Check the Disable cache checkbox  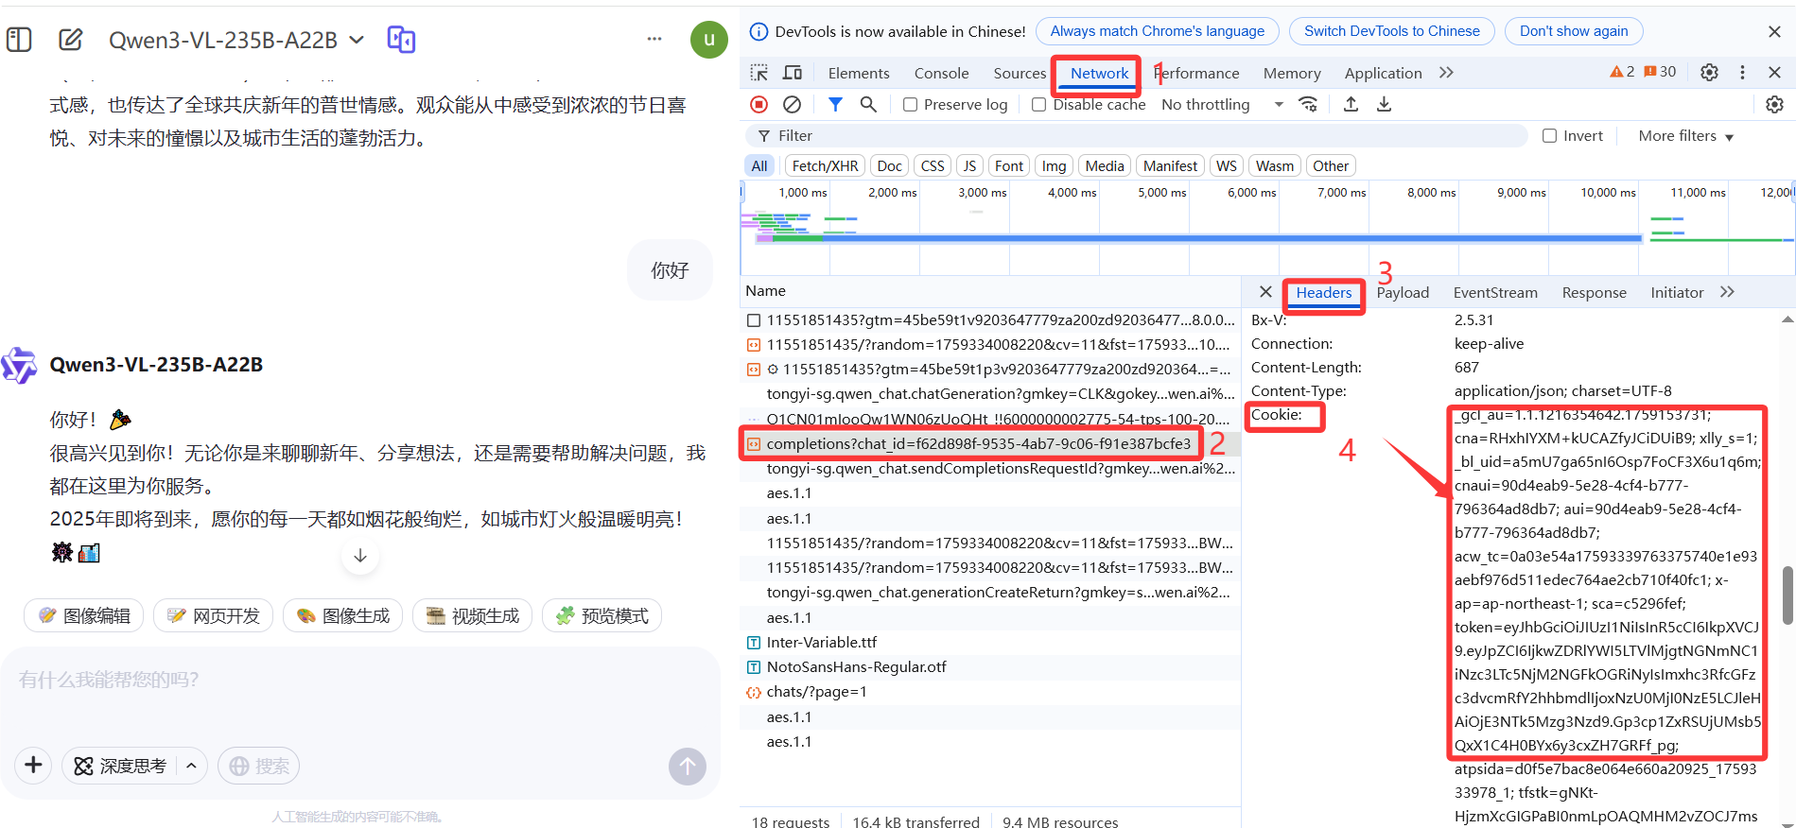point(1038,105)
